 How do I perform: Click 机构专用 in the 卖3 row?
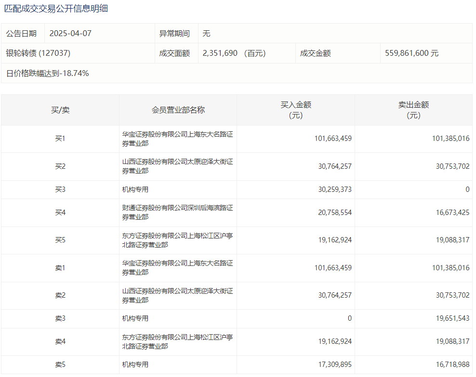tap(135, 318)
